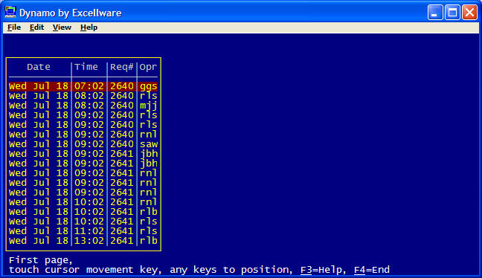
Task: Select the row 09:02 2640 rnl
Action: (83, 135)
